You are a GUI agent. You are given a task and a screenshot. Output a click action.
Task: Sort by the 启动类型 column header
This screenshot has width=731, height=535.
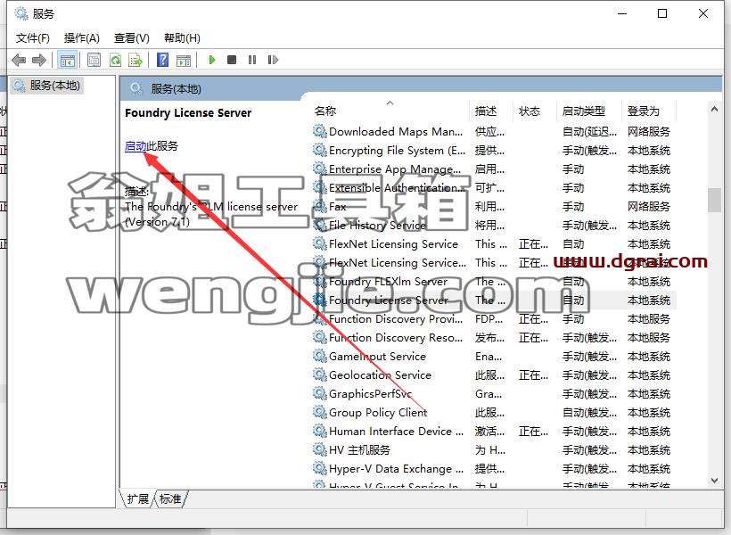(x=584, y=111)
